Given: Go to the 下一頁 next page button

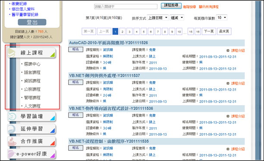Looking at the screenshot, I should point(209,31).
